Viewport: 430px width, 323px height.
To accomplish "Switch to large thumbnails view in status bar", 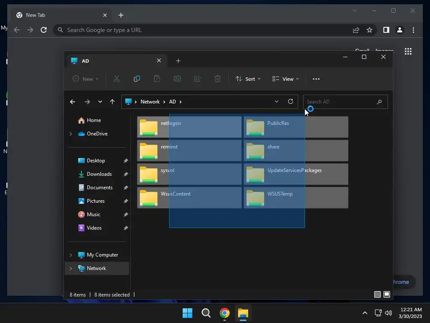I will point(387,294).
